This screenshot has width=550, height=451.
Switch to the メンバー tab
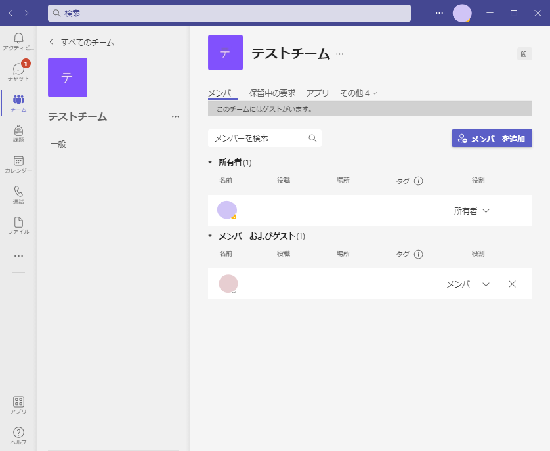click(x=223, y=93)
